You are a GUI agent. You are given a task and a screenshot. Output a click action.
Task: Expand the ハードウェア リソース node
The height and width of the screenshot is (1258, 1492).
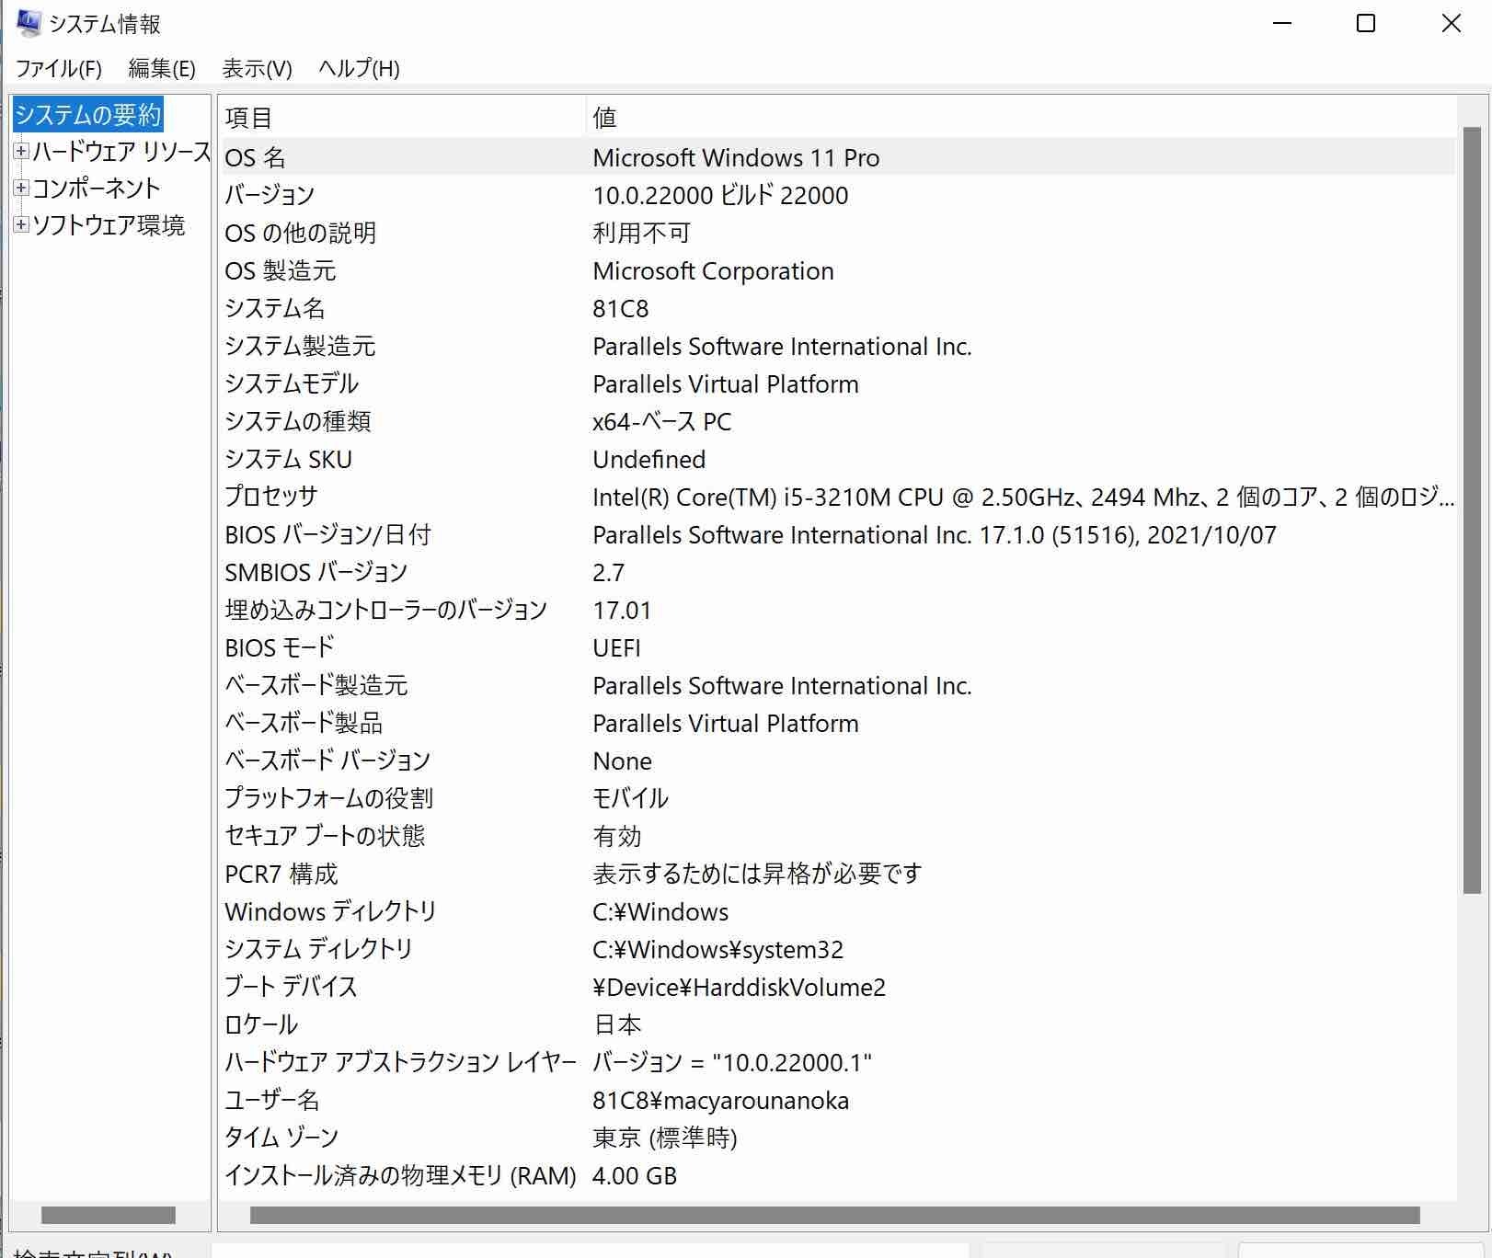point(21,151)
